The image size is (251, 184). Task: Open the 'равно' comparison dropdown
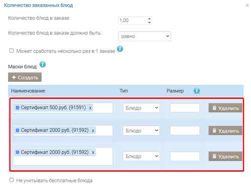click(x=145, y=36)
